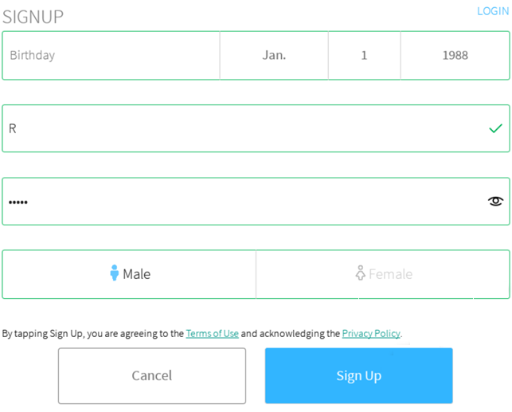Select the Male gender label
The image size is (512, 412).
(x=136, y=274)
